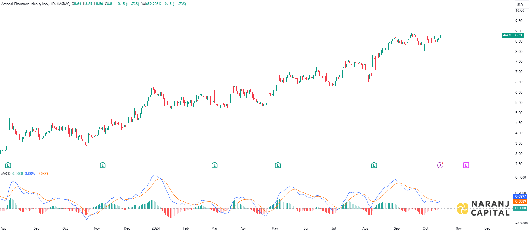Open the USD currency selector
Screen dimensions: 531x232
click(520, 4)
